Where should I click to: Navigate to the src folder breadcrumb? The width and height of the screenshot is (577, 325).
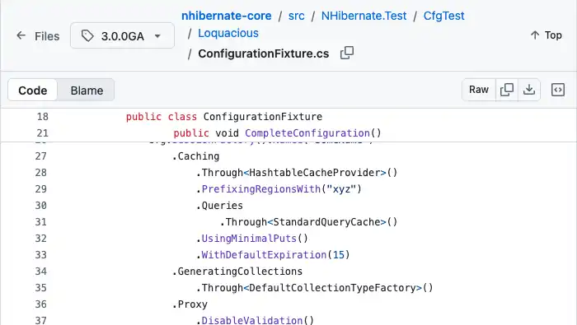click(296, 16)
